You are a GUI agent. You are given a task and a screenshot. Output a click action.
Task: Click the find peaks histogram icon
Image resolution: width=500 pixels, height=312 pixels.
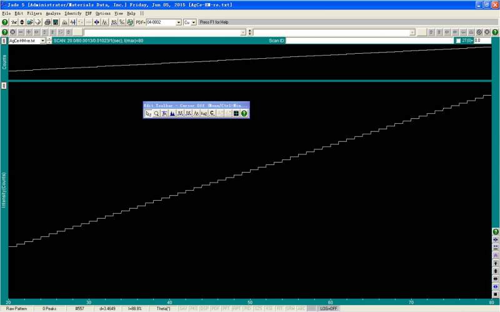[x=65, y=23]
